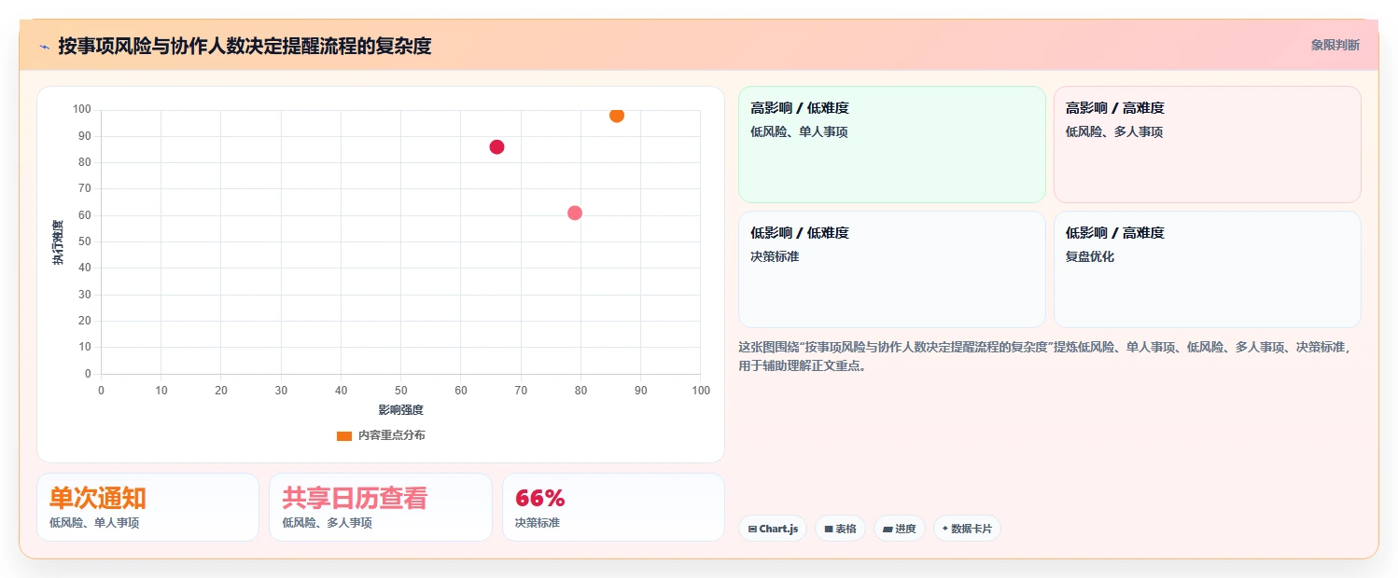Click the 数据卡片 tag chip

coord(967,529)
